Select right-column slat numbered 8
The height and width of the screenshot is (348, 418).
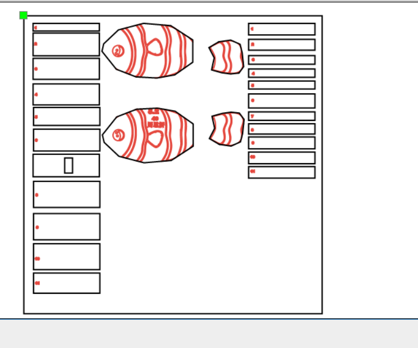[x=282, y=129]
